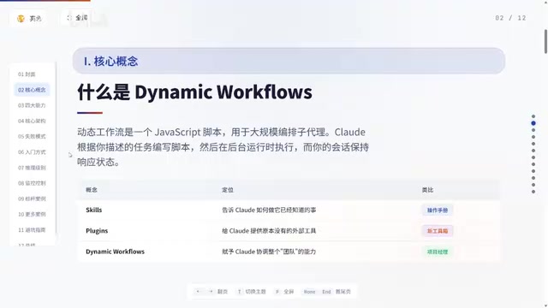Click the 什么是 Dynamic Workflows heading
548x308 pixels.
[x=194, y=92]
